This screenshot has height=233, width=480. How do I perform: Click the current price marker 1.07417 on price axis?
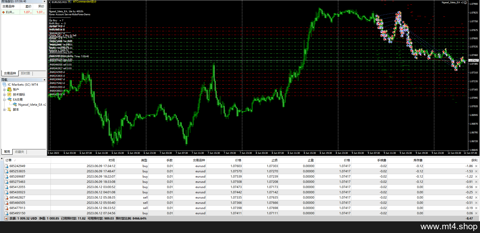[x=473, y=60]
